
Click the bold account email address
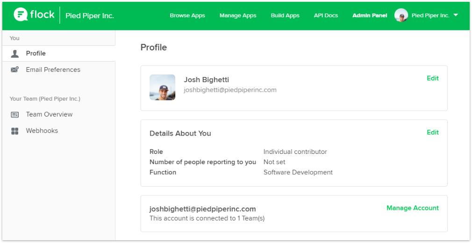[203, 209]
